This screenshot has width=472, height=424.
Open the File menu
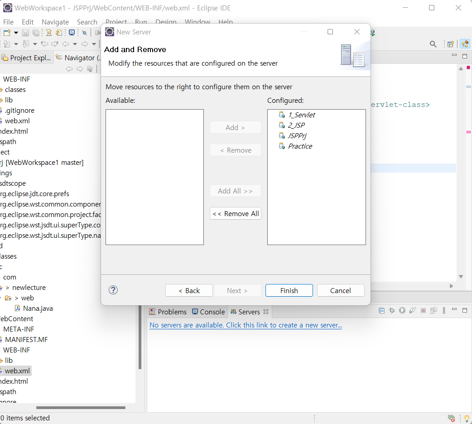[8, 22]
